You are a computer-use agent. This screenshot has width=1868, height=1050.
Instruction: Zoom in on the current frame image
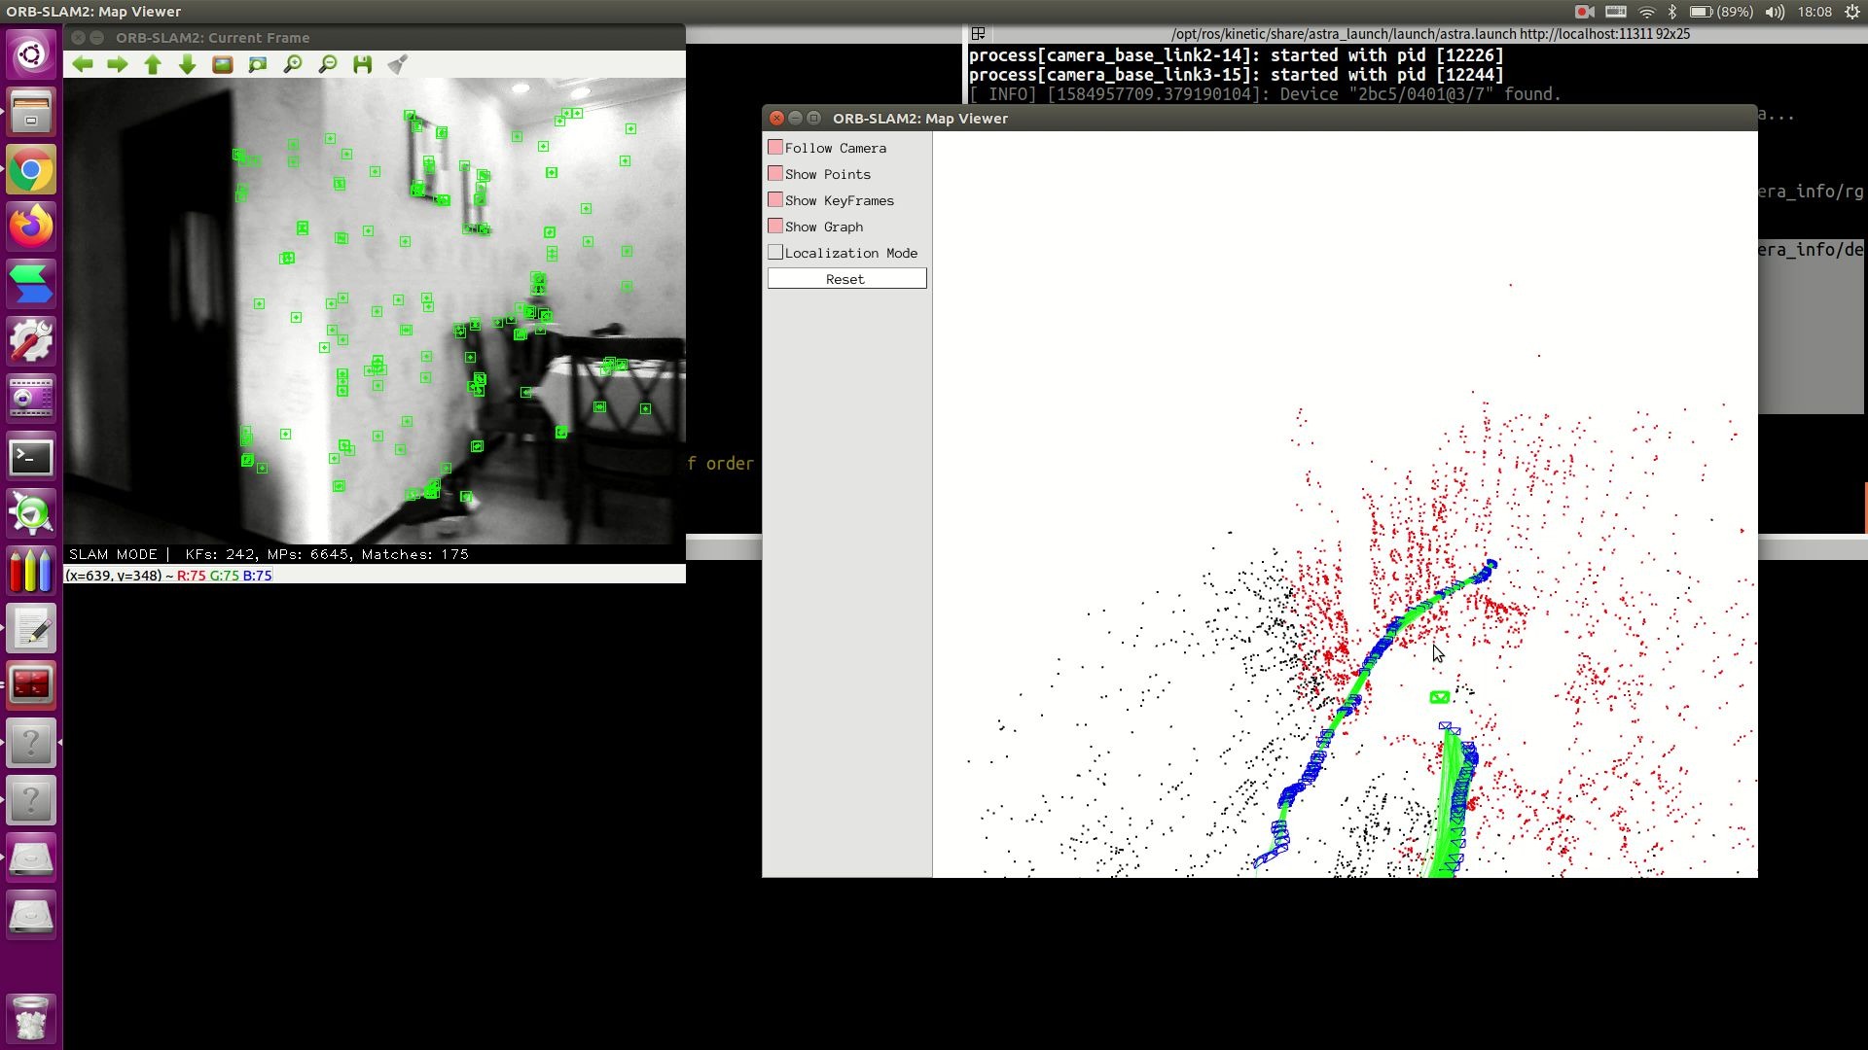coord(293,64)
